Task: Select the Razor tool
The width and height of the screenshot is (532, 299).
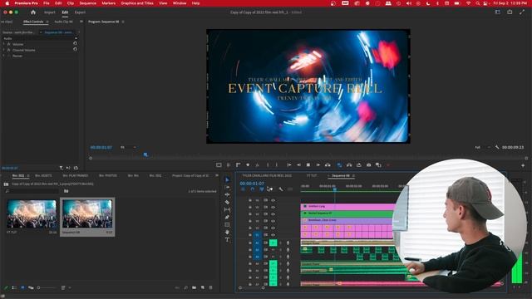Action: click(227, 202)
